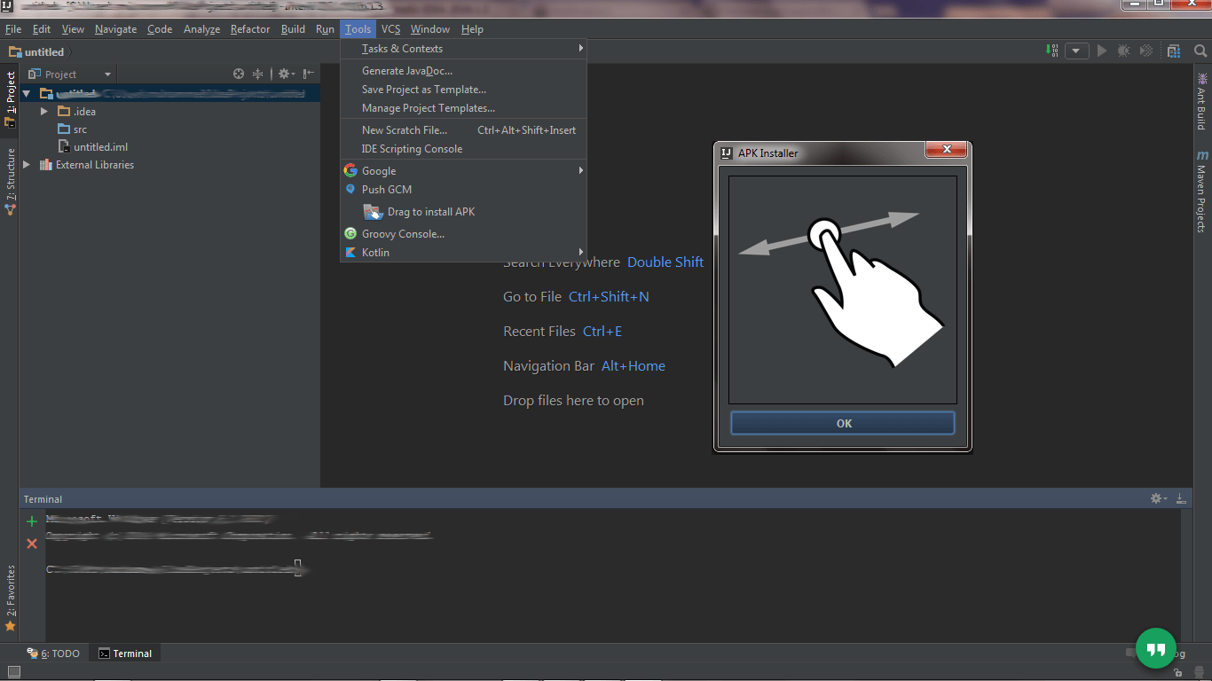Close the APK Installer dialog
Image resolution: width=1212 pixels, height=681 pixels.
point(947,150)
